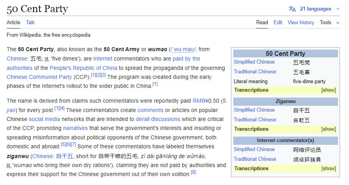This screenshot has height=185, width=349.
Task: Jump to citation reference [8]
Action: [x=193, y=172]
